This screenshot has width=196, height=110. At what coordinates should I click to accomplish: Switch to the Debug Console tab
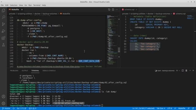[x=49, y=71]
